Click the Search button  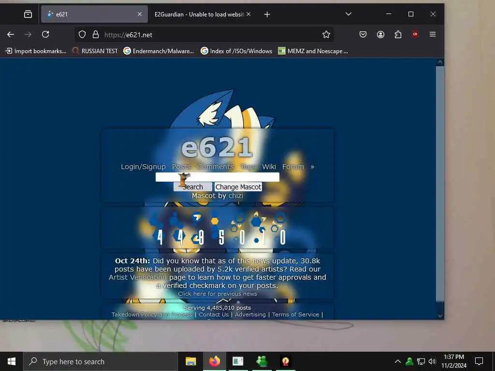(x=192, y=187)
